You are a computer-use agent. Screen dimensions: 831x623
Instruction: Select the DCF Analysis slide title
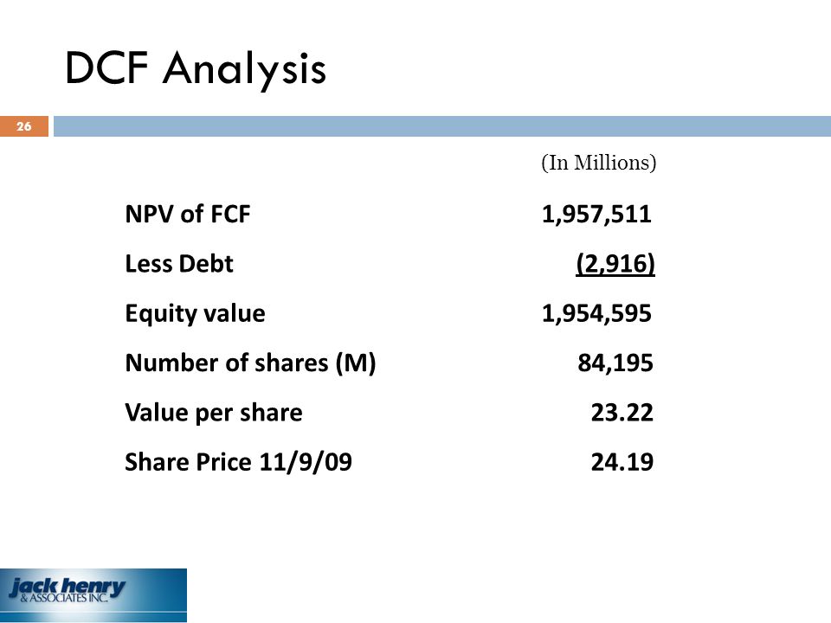196,69
